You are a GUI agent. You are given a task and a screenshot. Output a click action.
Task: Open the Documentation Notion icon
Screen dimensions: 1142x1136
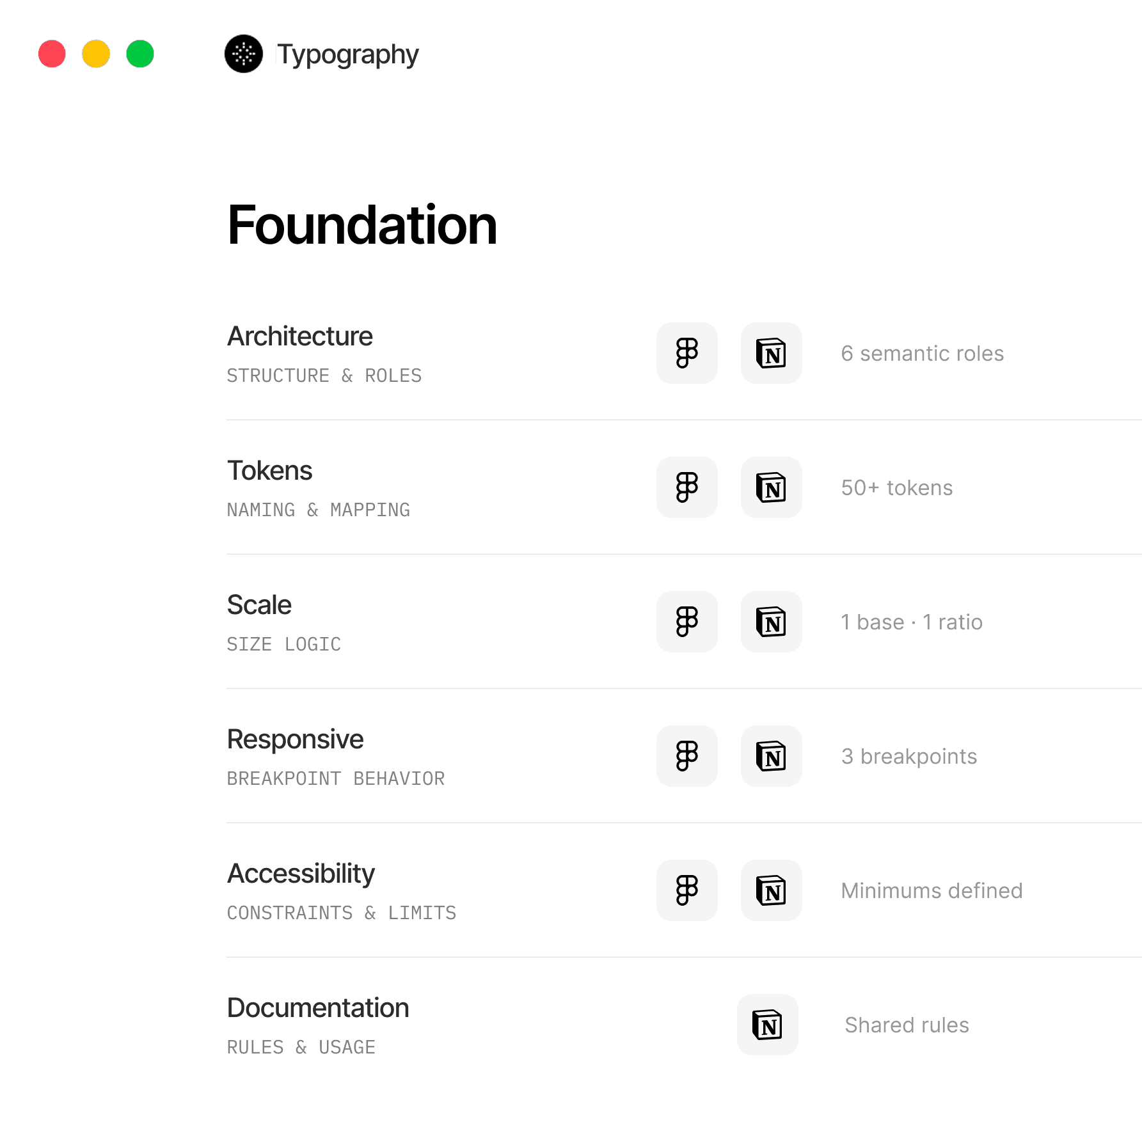pos(767,1025)
